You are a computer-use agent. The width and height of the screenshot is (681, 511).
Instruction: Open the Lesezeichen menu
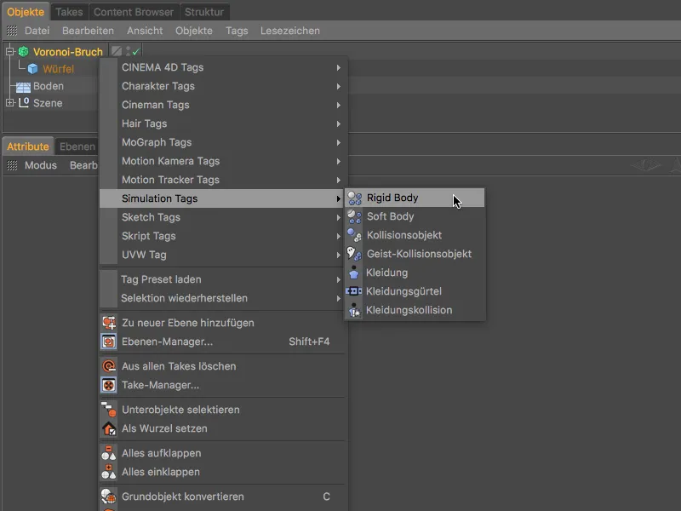point(290,31)
